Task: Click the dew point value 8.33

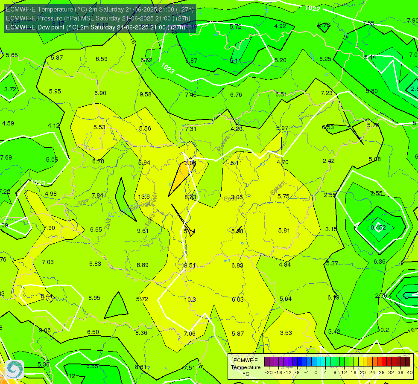Action: pyautogui.click(x=190, y=197)
